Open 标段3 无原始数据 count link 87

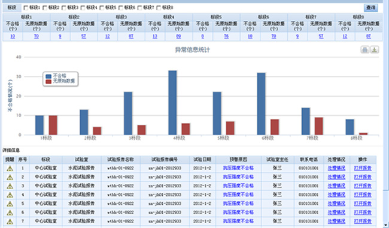[x=131, y=36]
